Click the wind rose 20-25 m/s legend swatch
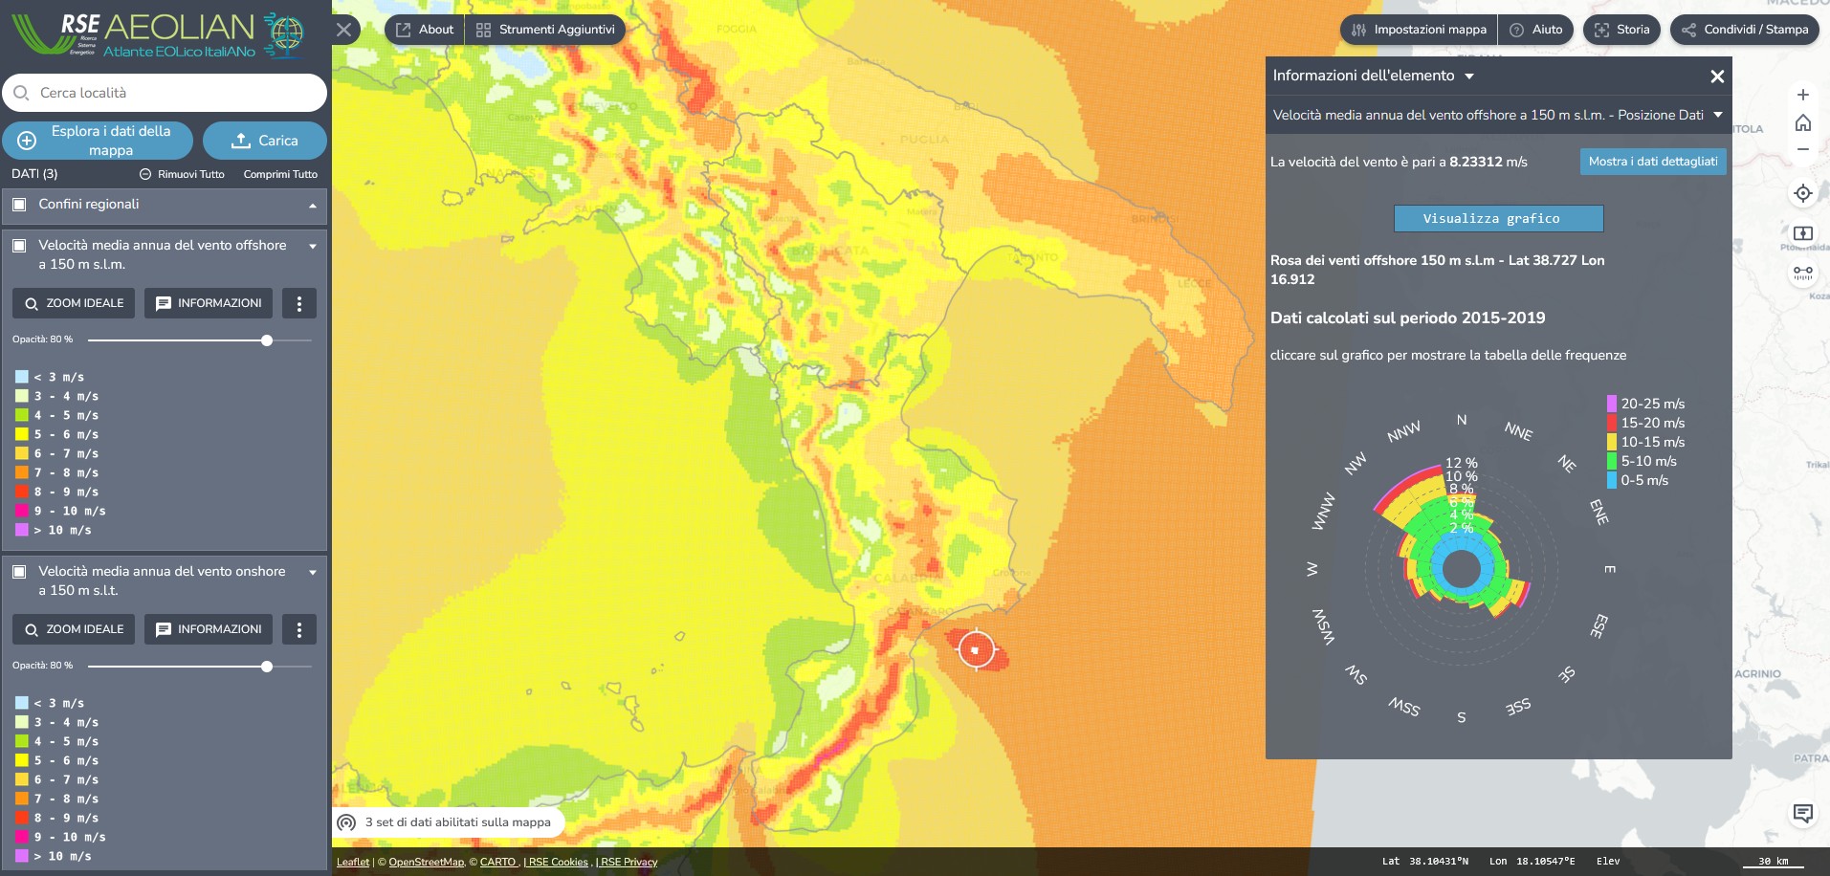 pyautogui.click(x=1612, y=404)
